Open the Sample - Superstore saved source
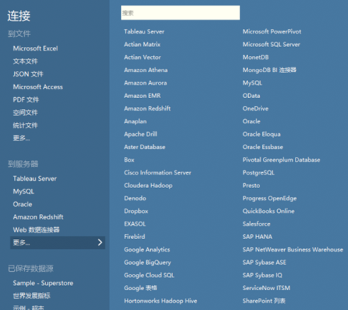Screen dimensions: 348x310 (43, 283)
